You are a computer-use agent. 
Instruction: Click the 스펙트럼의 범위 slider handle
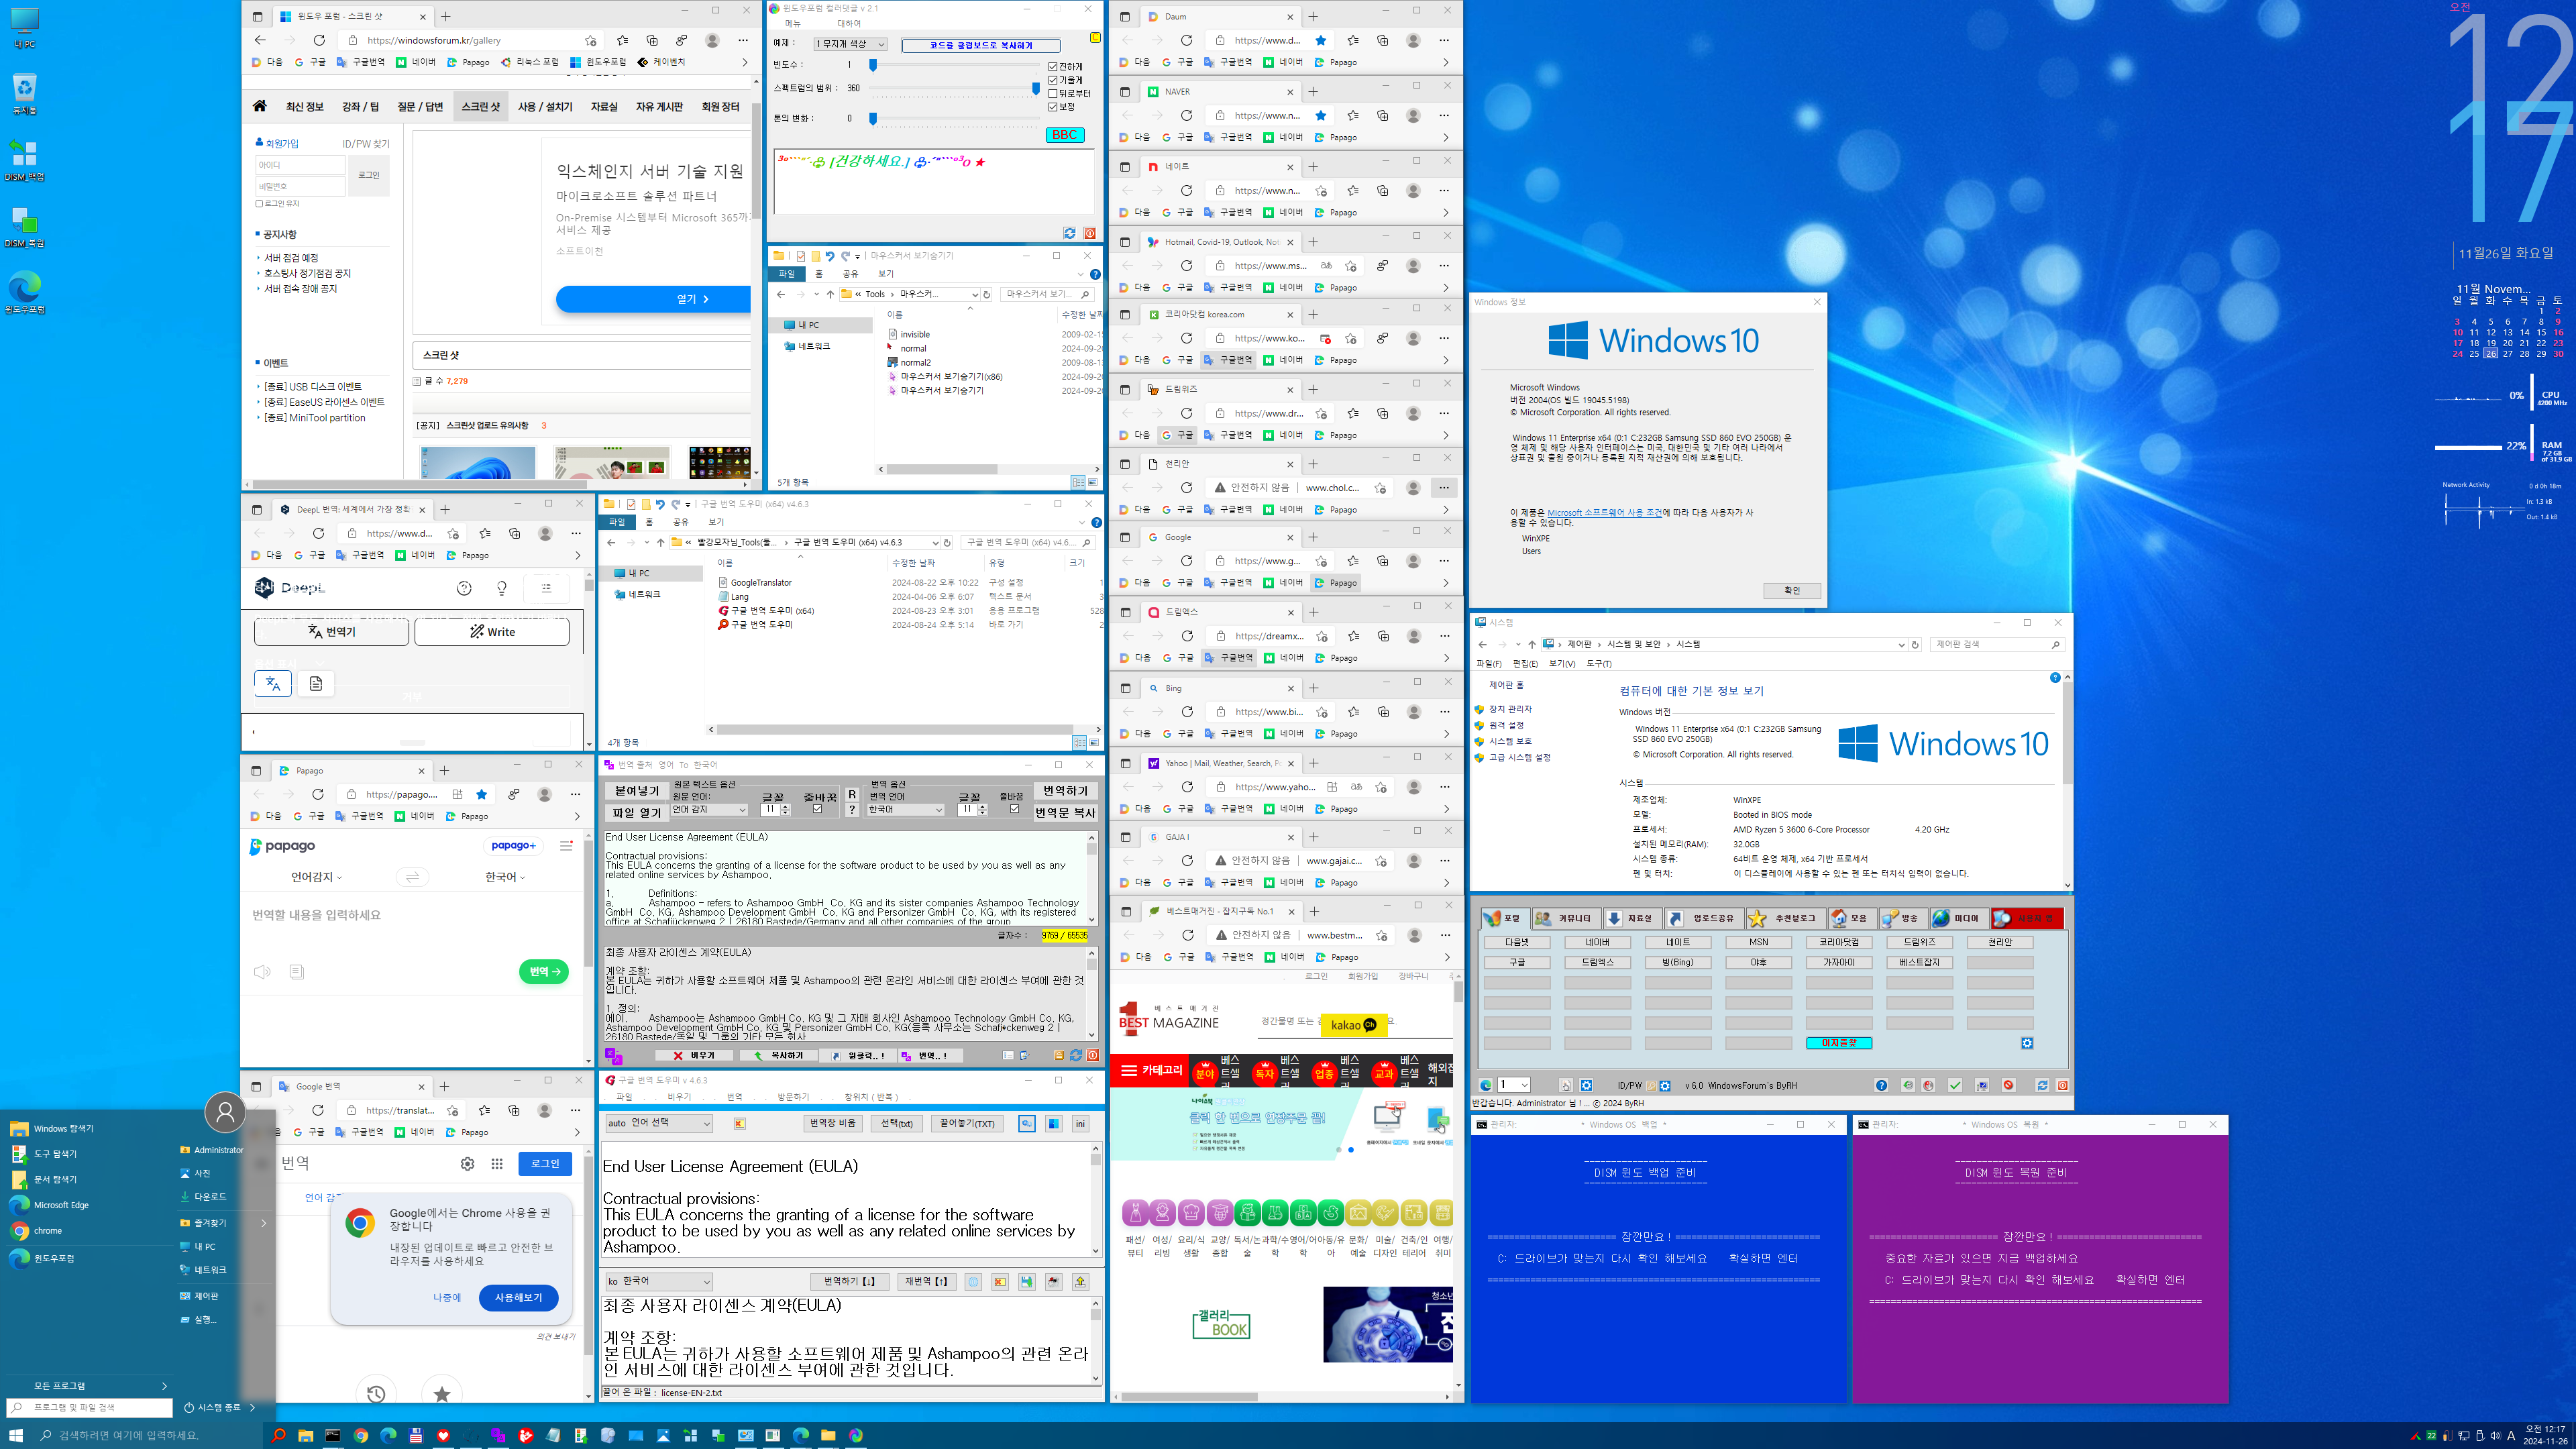coord(1036,89)
